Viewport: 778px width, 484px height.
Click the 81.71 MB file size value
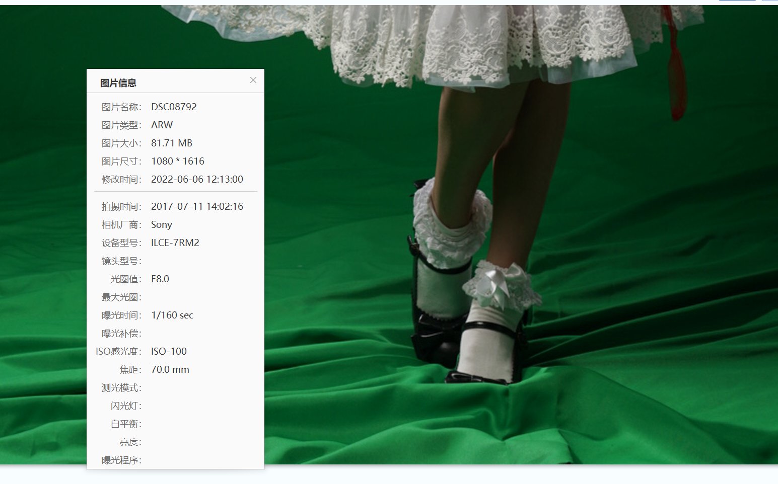click(172, 143)
